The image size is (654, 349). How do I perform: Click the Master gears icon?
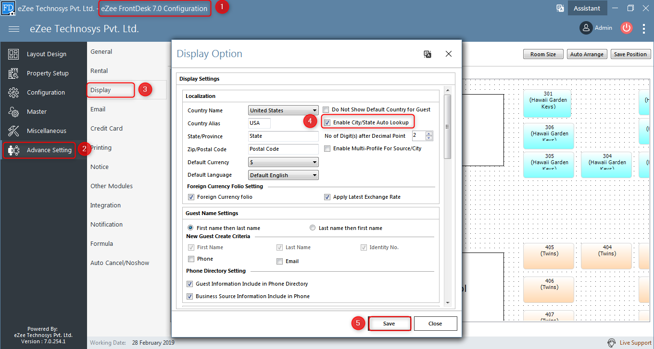coord(13,112)
